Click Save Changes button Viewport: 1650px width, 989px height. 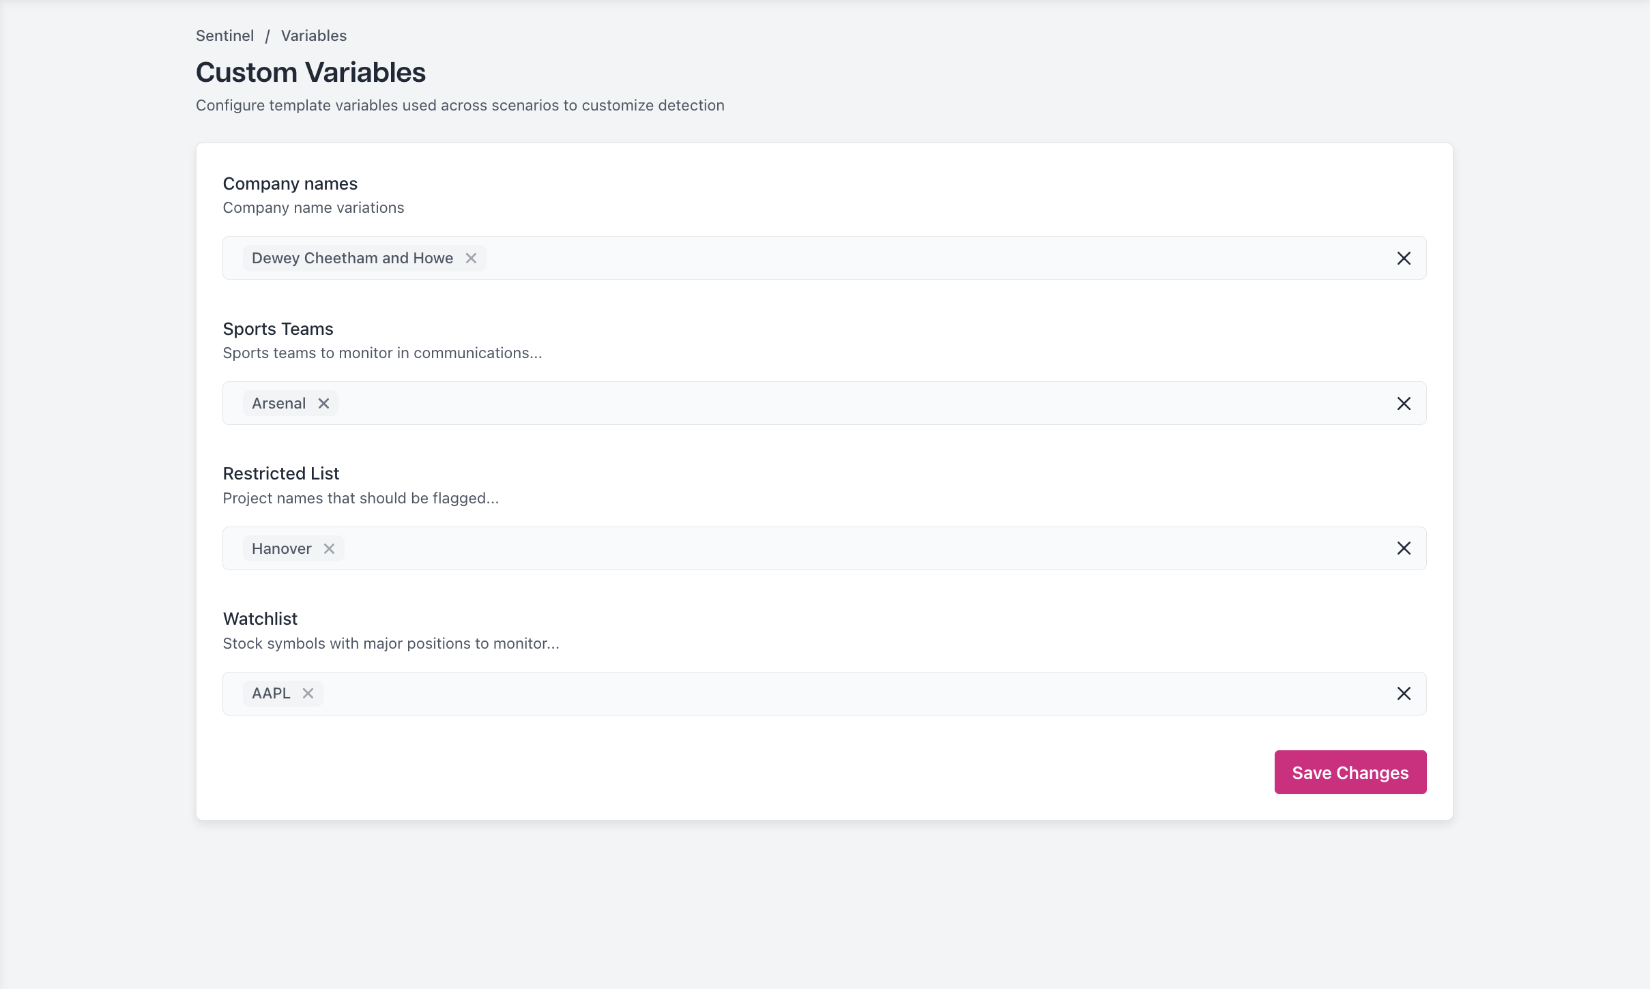pos(1350,772)
